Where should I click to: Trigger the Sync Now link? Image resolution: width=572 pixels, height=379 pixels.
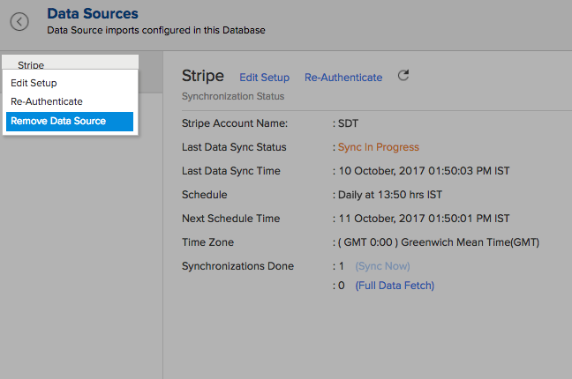point(382,266)
